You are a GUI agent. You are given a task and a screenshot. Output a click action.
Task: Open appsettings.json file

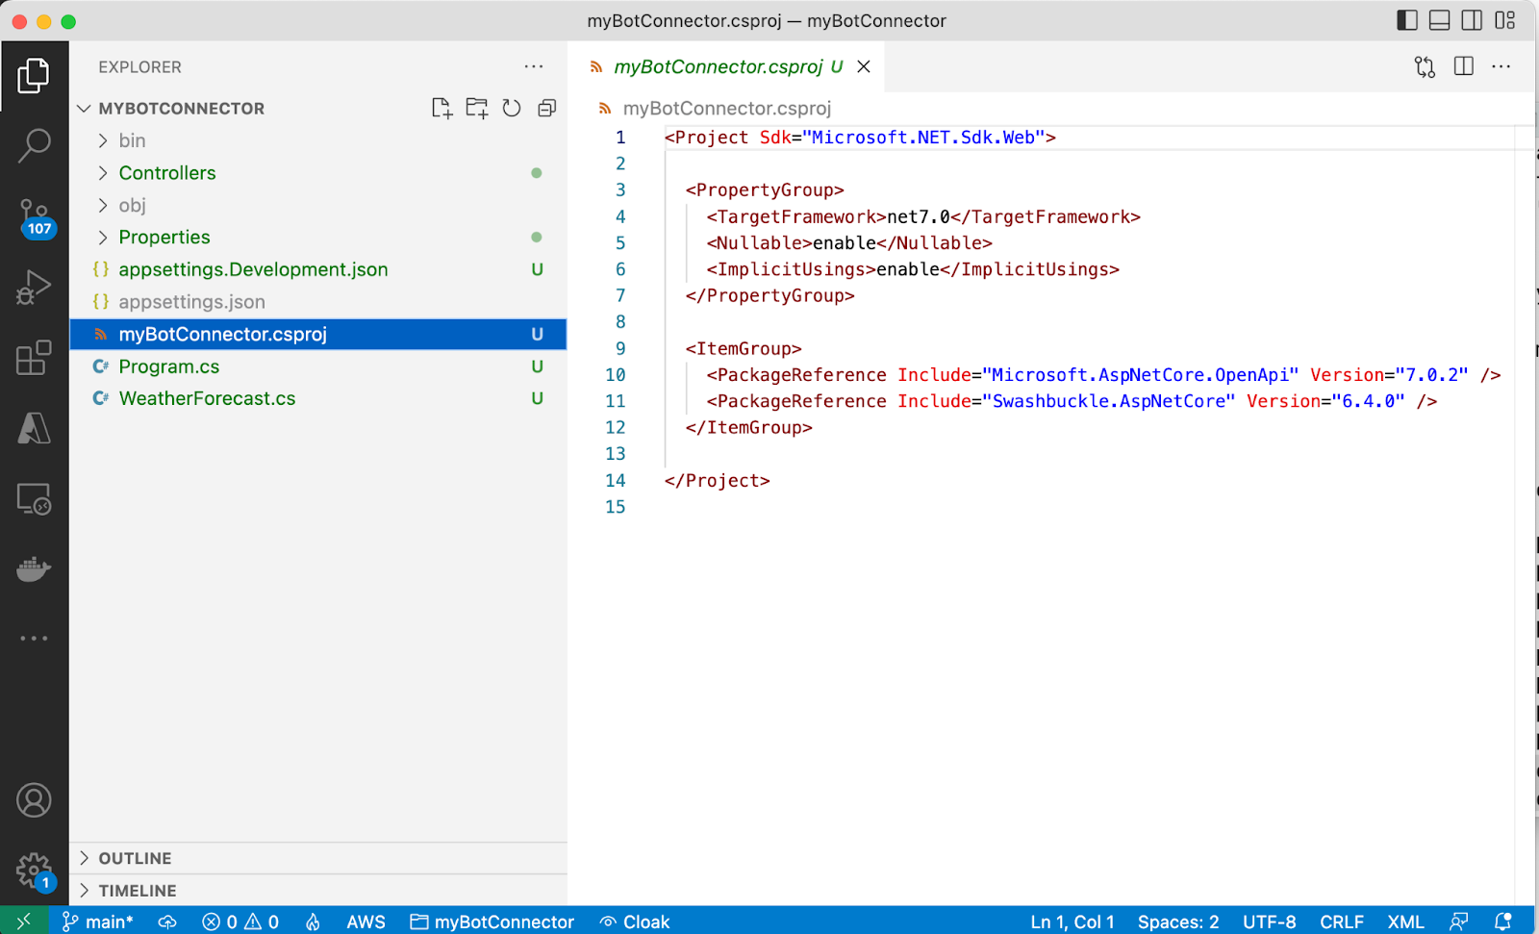pos(318,302)
